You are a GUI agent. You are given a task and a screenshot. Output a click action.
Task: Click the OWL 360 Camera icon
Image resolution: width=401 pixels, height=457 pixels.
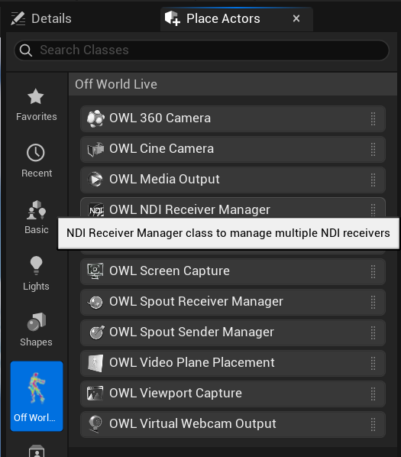pos(95,118)
